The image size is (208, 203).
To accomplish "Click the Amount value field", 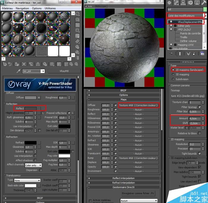I will coord(195,118).
